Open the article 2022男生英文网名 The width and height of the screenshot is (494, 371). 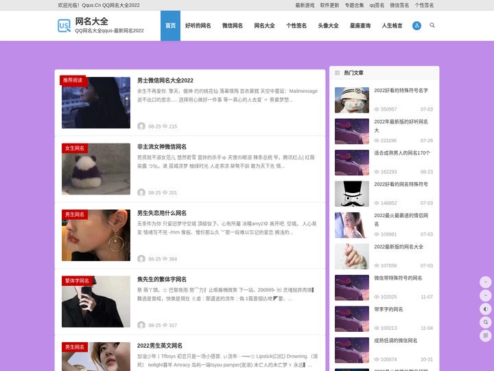pyautogui.click(x=160, y=346)
